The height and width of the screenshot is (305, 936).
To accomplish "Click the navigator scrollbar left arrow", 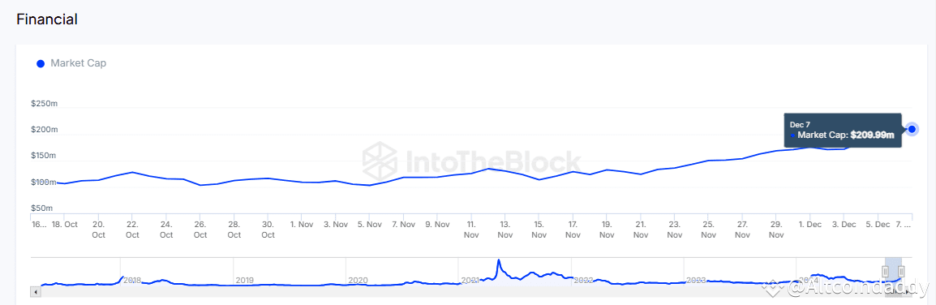I will point(36,292).
